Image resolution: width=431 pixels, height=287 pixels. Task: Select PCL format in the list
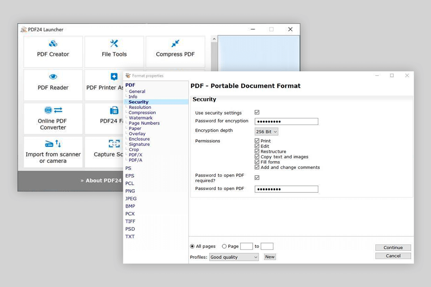tap(130, 183)
